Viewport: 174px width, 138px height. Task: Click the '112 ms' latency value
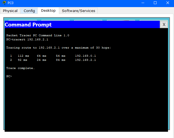point(23,56)
